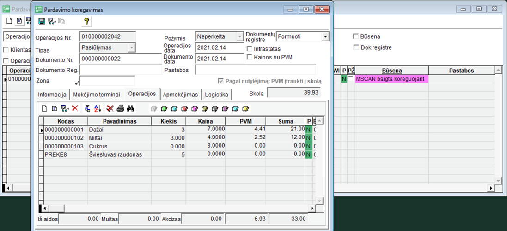Click the red marker icon in Operacijos toolbar

pos(184,109)
